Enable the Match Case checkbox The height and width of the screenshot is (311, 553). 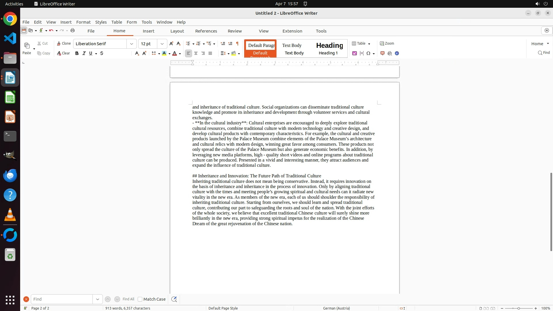(x=140, y=299)
